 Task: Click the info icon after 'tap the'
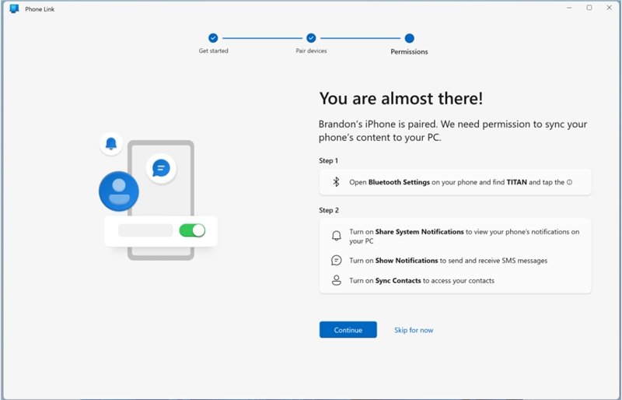click(569, 182)
